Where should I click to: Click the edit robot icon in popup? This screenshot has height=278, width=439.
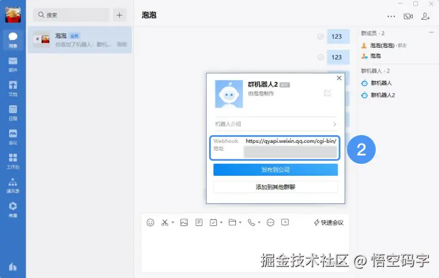tap(327, 93)
